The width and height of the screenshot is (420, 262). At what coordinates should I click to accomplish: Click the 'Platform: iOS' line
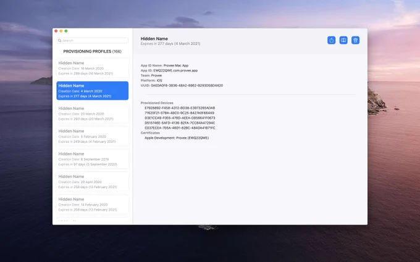[x=151, y=81]
